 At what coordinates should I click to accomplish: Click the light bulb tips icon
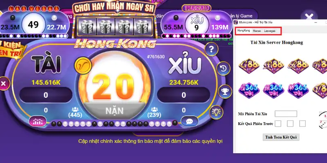coord(216,112)
